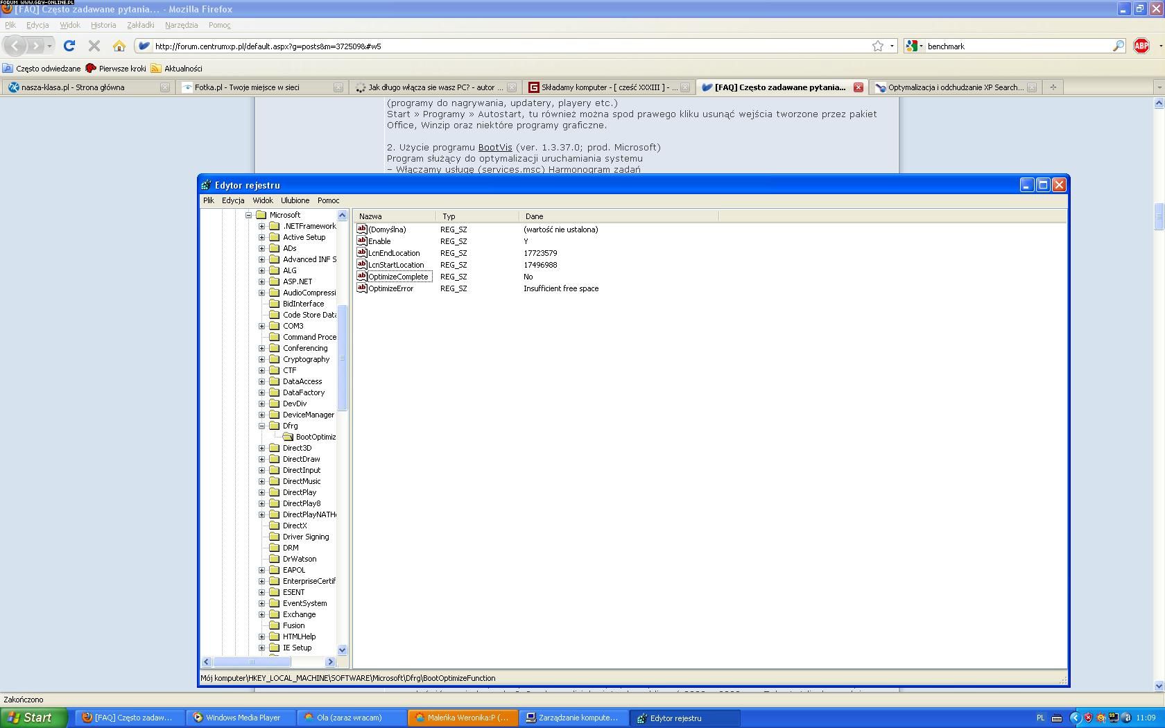Collapse Microsoft registry key
1165x728 pixels.
click(x=248, y=215)
